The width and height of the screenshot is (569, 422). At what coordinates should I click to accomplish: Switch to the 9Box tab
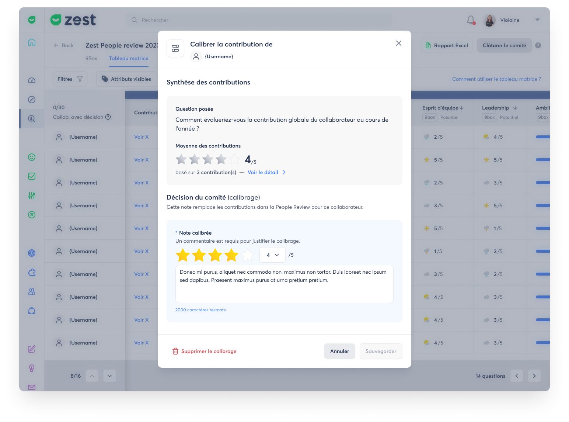coord(91,58)
